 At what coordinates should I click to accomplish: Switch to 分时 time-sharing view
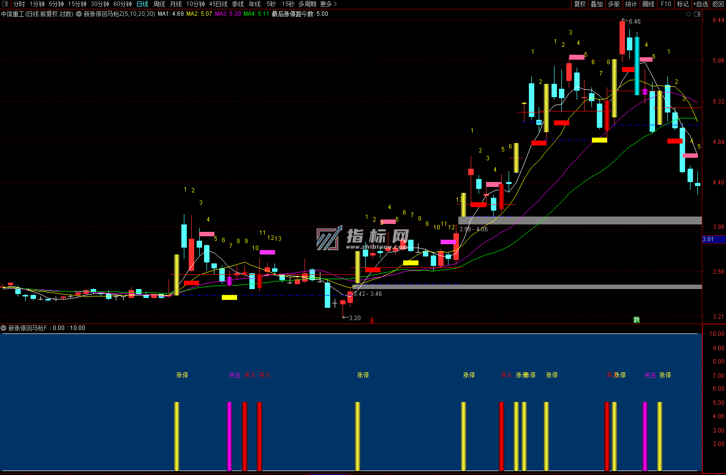(x=19, y=4)
